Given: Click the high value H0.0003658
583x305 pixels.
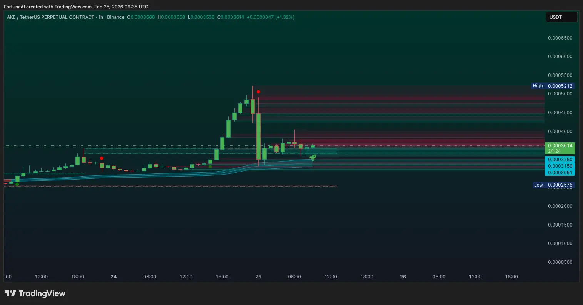Looking at the screenshot, I should [171, 17].
